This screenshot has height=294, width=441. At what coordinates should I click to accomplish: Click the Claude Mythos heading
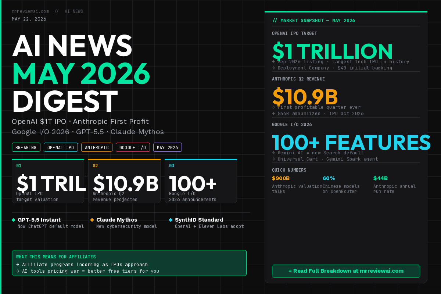(x=117, y=220)
